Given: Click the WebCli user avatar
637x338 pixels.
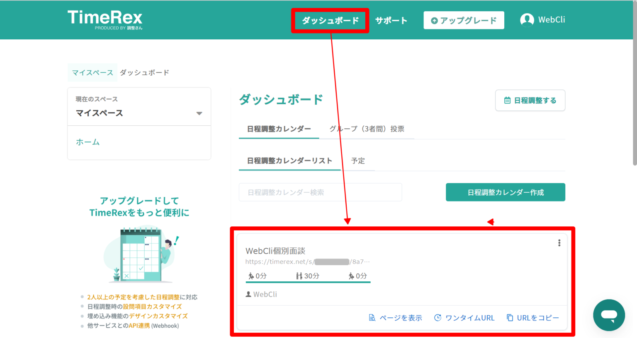Looking at the screenshot, I should pos(527,19).
